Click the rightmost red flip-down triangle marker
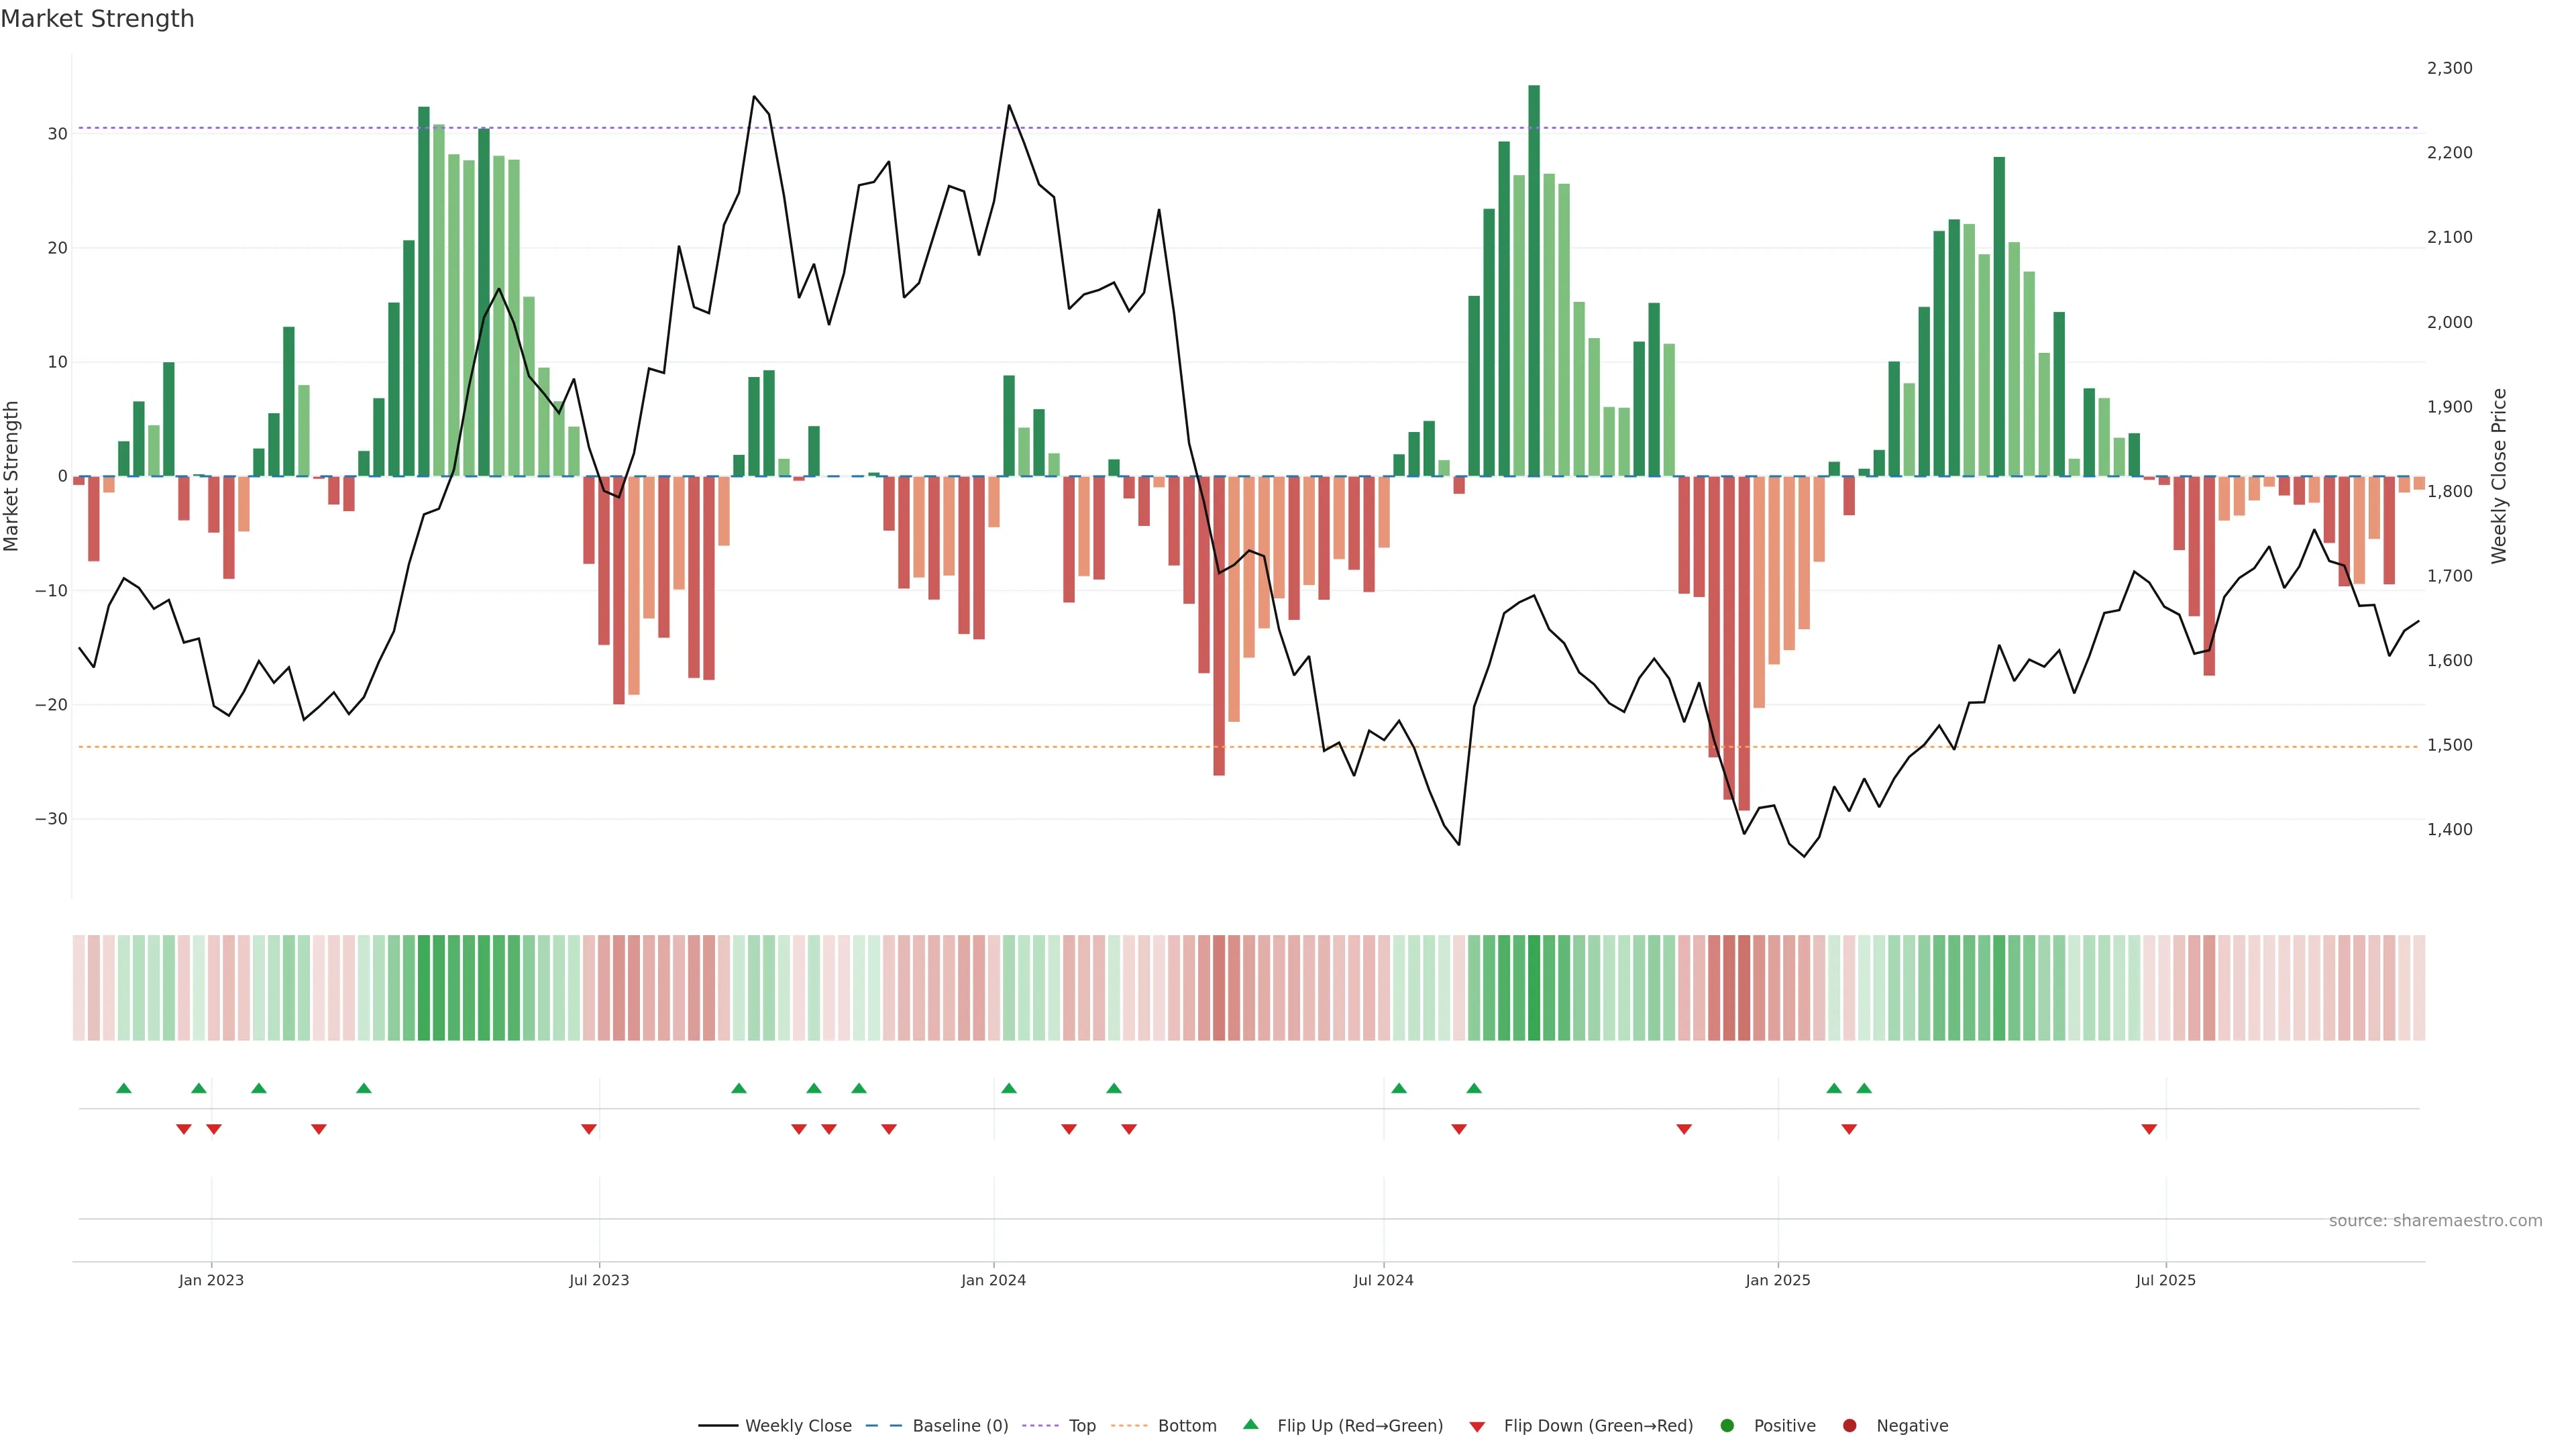The height and width of the screenshot is (1449, 2576). (2149, 1129)
